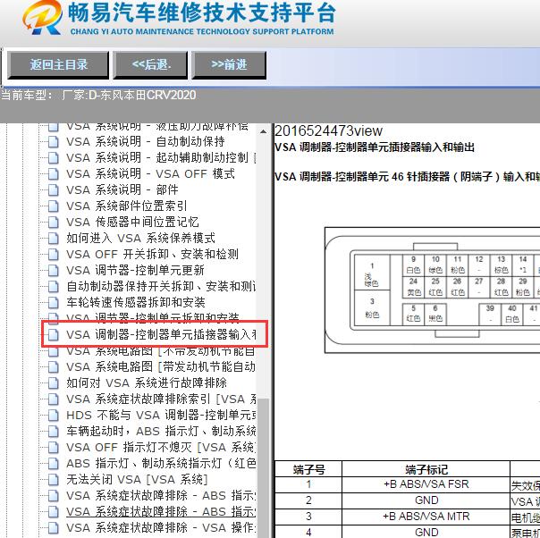Viewport: 540px width, 538px height.
Task: Click page icon beside VSA OFF 指示灯不熄灭
Action: pos(54,447)
